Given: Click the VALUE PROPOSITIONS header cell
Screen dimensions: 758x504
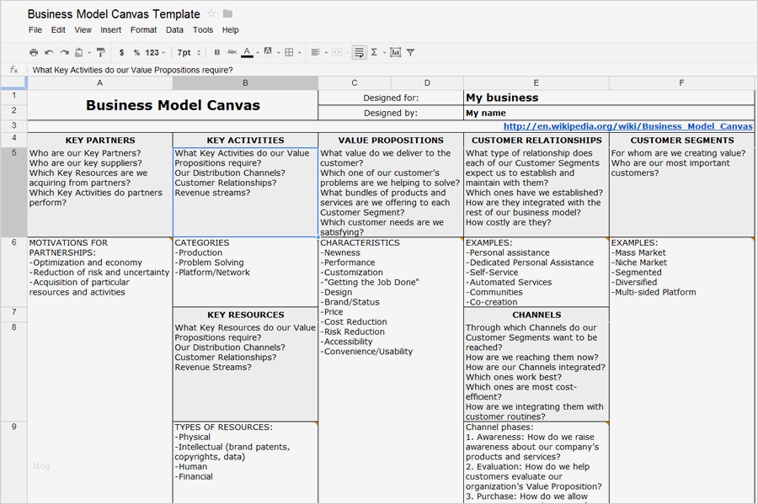Looking at the screenshot, I should point(391,141).
